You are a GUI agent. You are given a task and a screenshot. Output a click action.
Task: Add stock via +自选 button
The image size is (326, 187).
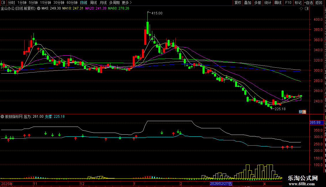(308, 3)
